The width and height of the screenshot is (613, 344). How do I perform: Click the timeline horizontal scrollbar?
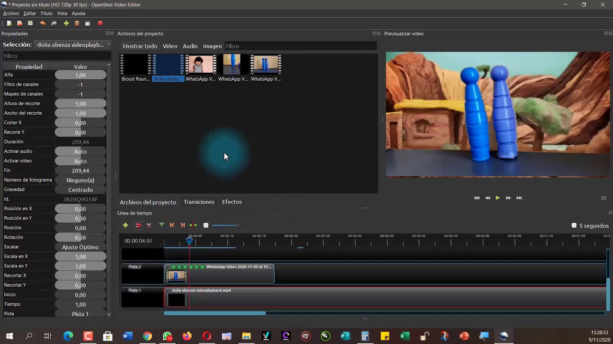[x=215, y=313]
